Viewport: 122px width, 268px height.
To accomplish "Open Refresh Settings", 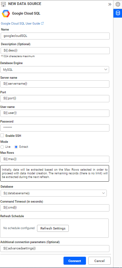I will pyautogui.click(x=53, y=228).
